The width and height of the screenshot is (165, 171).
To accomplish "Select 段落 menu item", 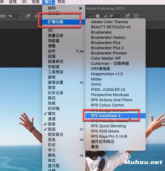I will (x=64, y=56).
